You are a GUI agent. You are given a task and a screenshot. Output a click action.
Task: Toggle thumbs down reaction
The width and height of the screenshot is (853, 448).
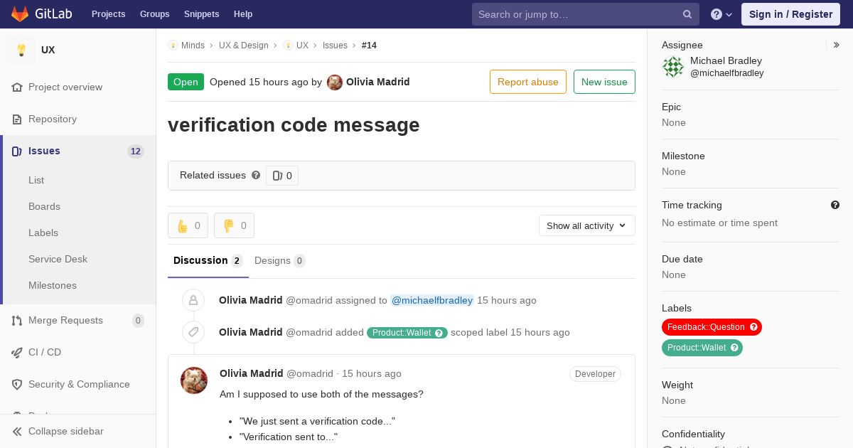(234, 225)
